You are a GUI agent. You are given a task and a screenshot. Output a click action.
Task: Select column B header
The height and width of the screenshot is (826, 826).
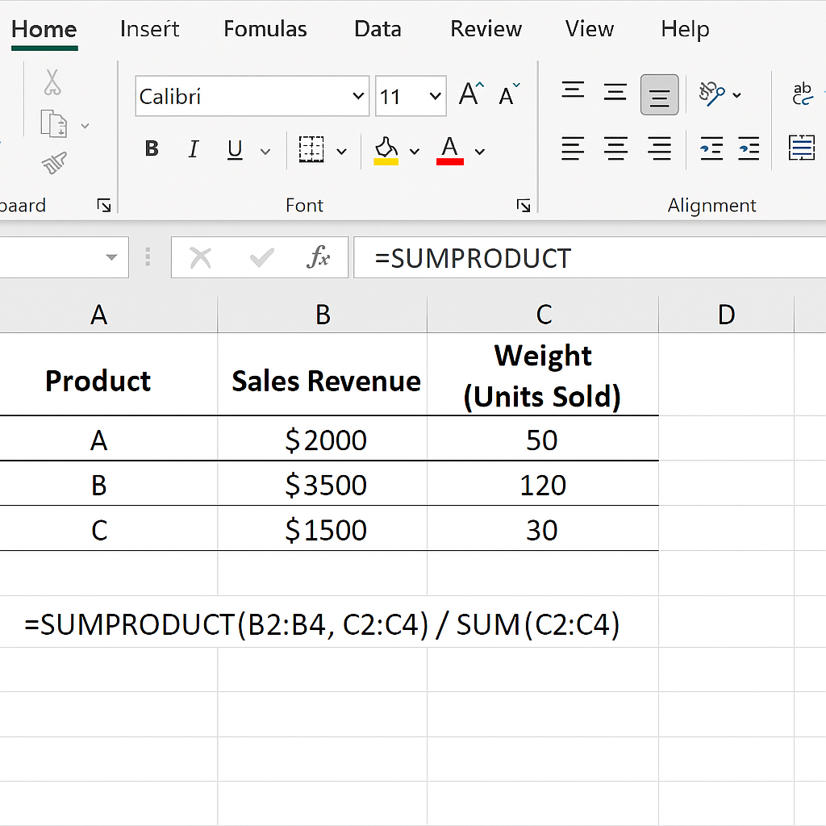click(323, 315)
